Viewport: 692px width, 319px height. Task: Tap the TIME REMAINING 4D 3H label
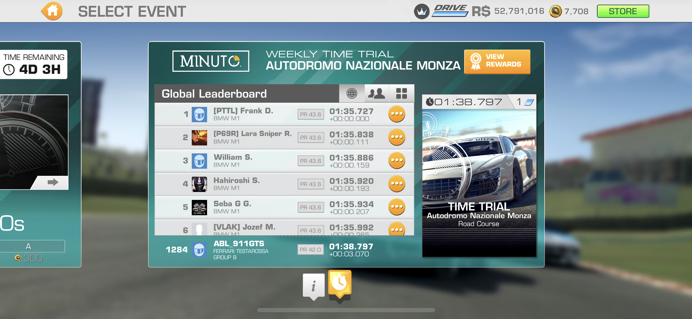34,64
